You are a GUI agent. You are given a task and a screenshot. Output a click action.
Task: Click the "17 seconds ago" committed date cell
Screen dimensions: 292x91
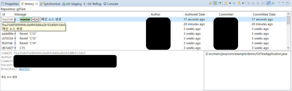tap(262, 19)
